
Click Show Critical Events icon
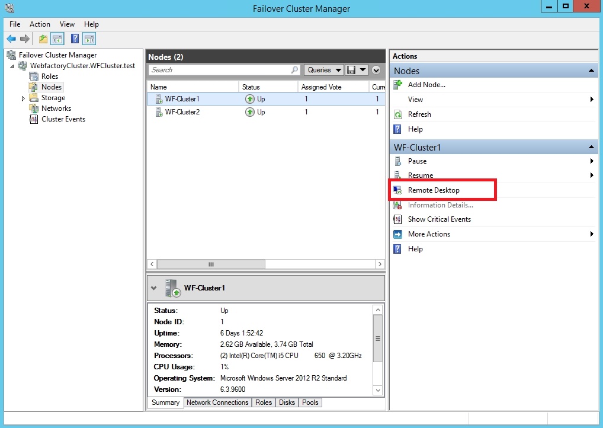coord(398,219)
